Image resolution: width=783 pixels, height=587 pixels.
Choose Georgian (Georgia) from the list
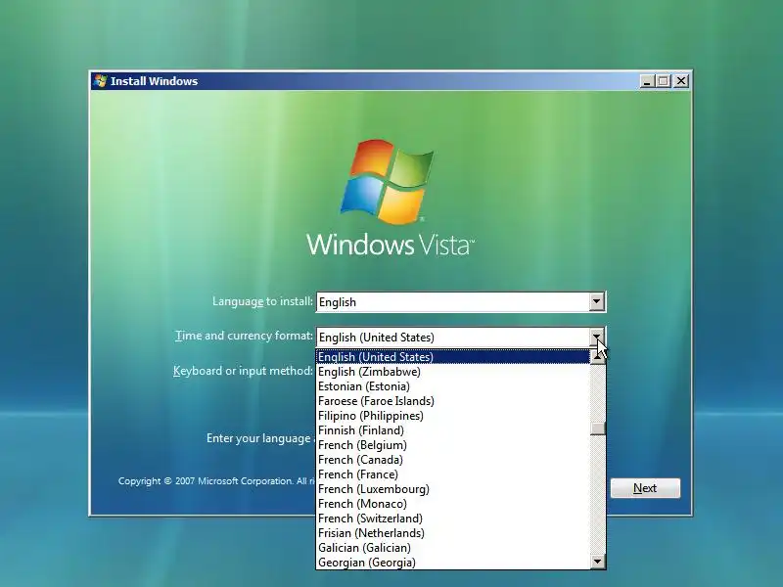point(453,563)
